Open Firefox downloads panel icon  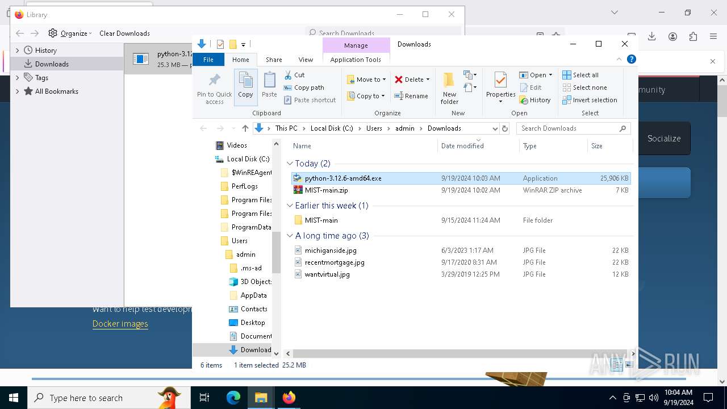click(x=652, y=36)
